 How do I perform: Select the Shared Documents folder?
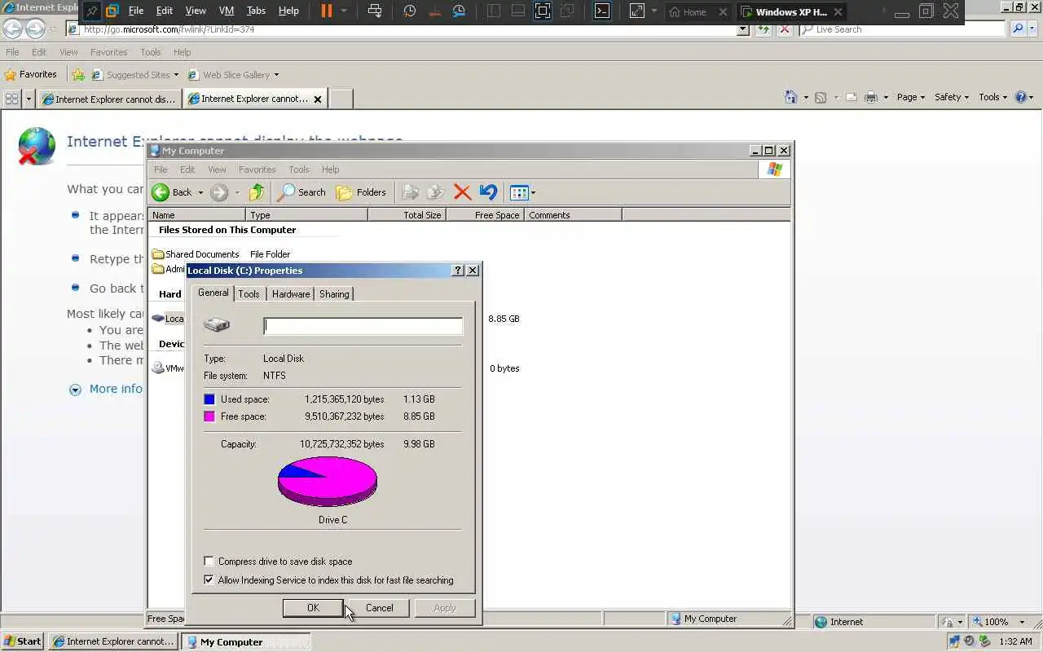(x=196, y=254)
